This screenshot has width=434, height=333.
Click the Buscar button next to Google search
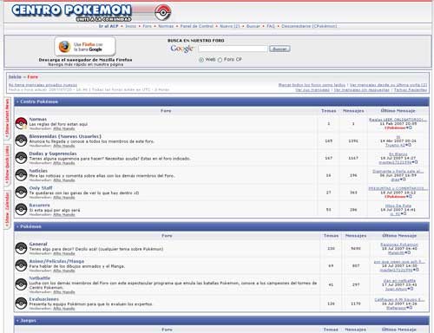point(279,49)
